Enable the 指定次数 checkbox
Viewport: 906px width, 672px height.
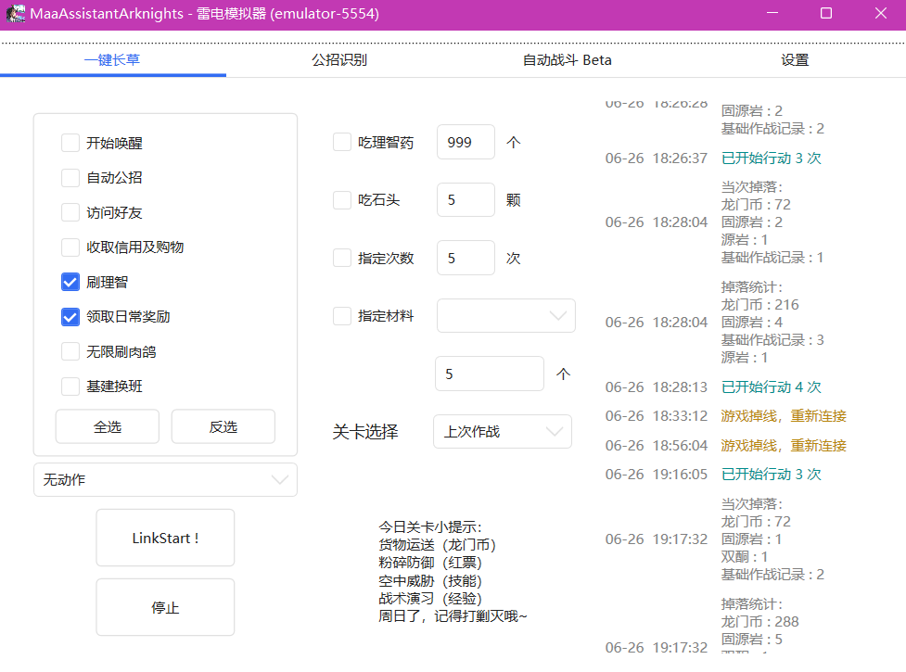point(342,258)
